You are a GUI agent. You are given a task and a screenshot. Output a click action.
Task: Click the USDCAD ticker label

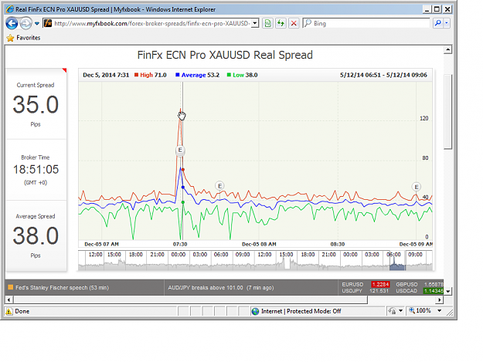point(406,291)
